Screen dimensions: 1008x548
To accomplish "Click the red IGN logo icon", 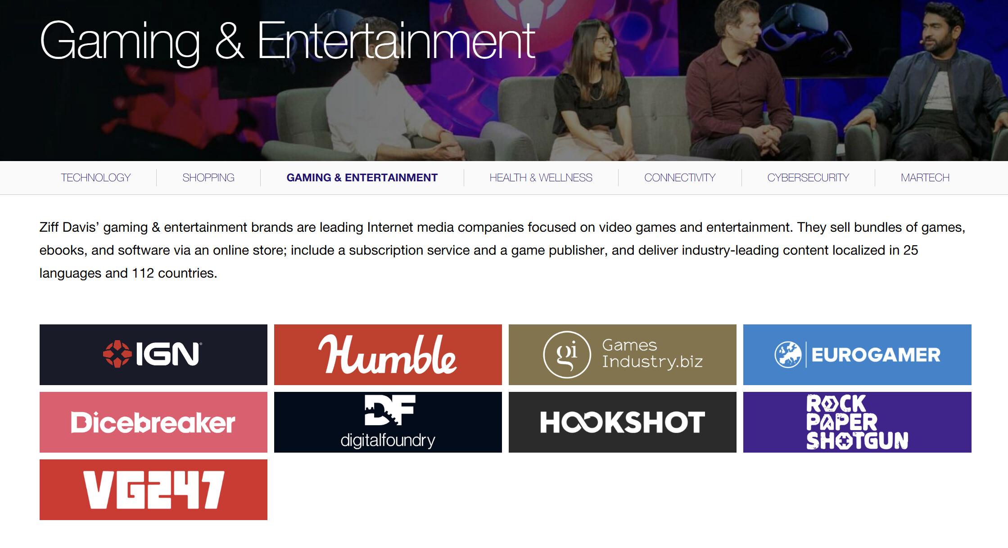I will point(117,354).
